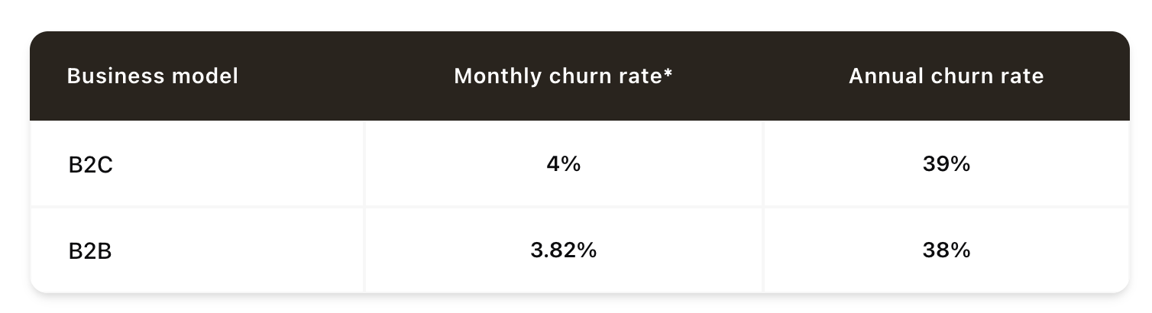
Task: Click the percent sign after 39
Action: coord(959,164)
